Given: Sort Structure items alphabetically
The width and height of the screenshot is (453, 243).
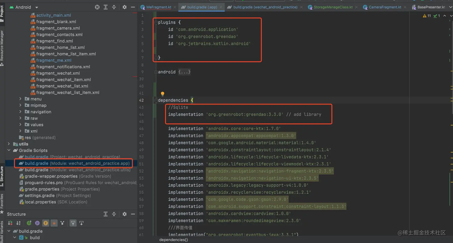Looking at the screenshot, I should 18,223.
